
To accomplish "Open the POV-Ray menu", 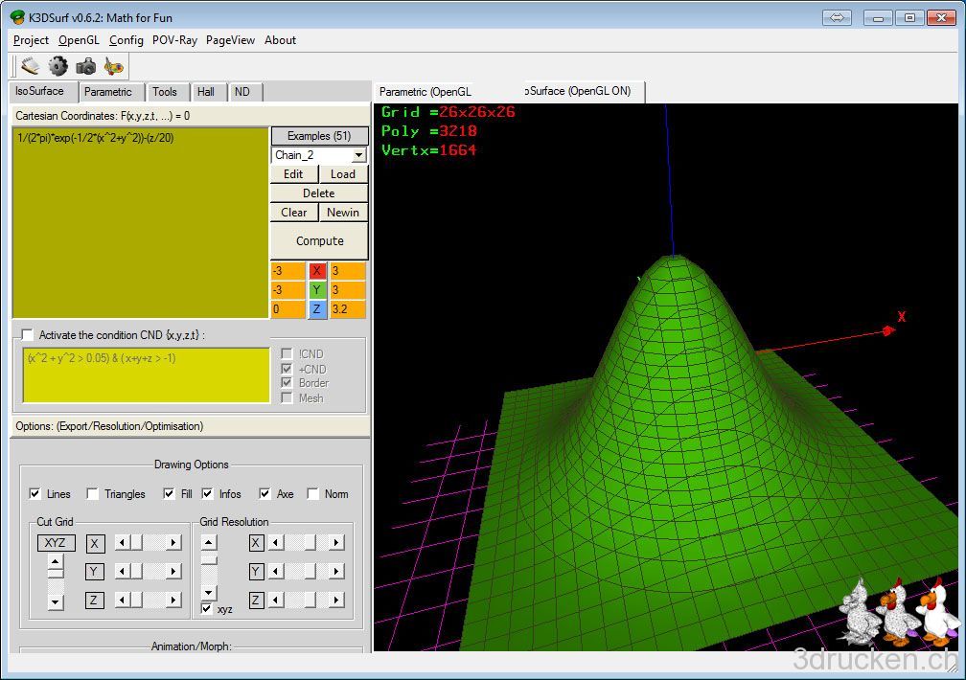I will click(x=174, y=40).
